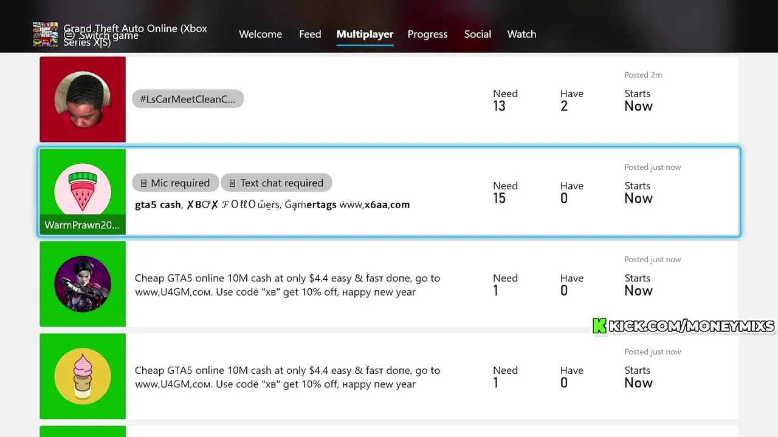Click 'Starts Now' on the WarmPrawn20 post
This screenshot has width=778, height=437.
(x=639, y=192)
